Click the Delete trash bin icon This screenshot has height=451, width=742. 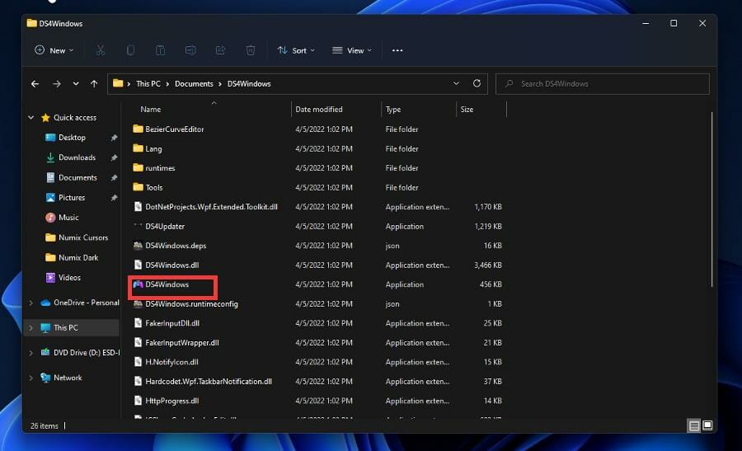[251, 50]
